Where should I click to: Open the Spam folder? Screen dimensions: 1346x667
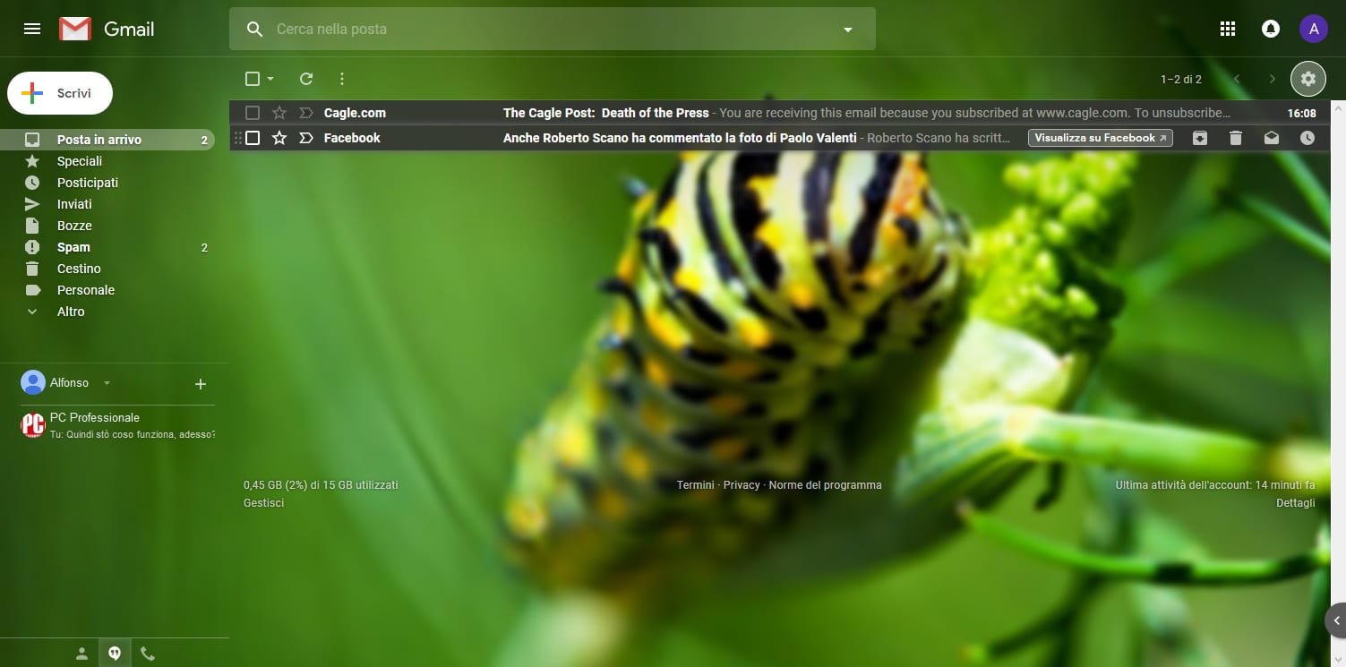point(73,247)
